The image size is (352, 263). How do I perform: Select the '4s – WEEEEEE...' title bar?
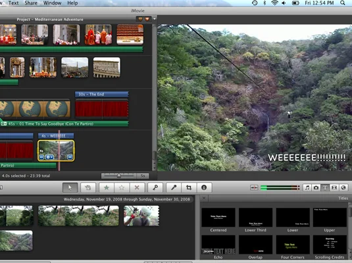(x=56, y=135)
